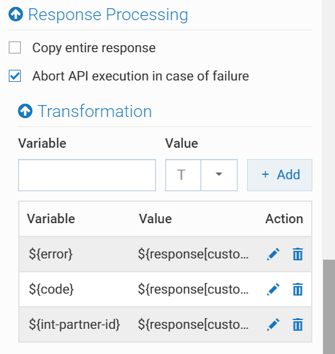Click the Response Processing heading
Image resolution: width=335 pixels, height=354 pixels.
[108, 14]
